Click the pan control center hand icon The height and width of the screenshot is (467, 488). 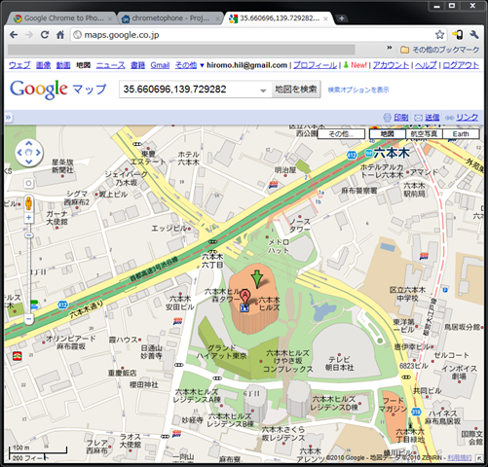[29, 153]
